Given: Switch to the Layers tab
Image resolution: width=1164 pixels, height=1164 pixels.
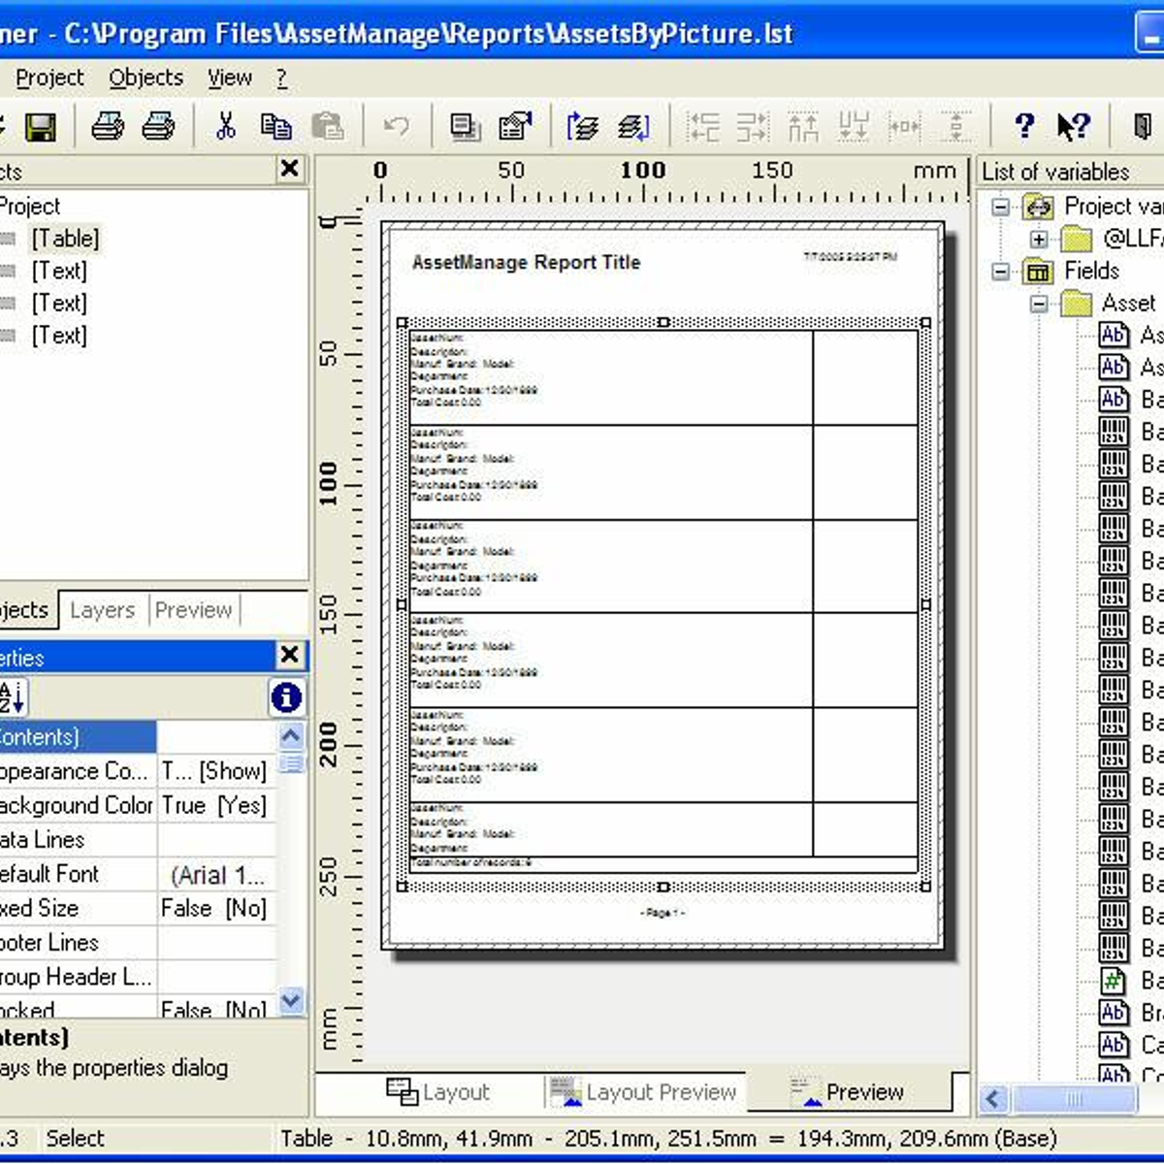Looking at the screenshot, I should pyautogui.click(x=102, y=610).
